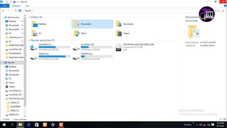
Task: Open the ribbon Help icon
Action: 225,6
